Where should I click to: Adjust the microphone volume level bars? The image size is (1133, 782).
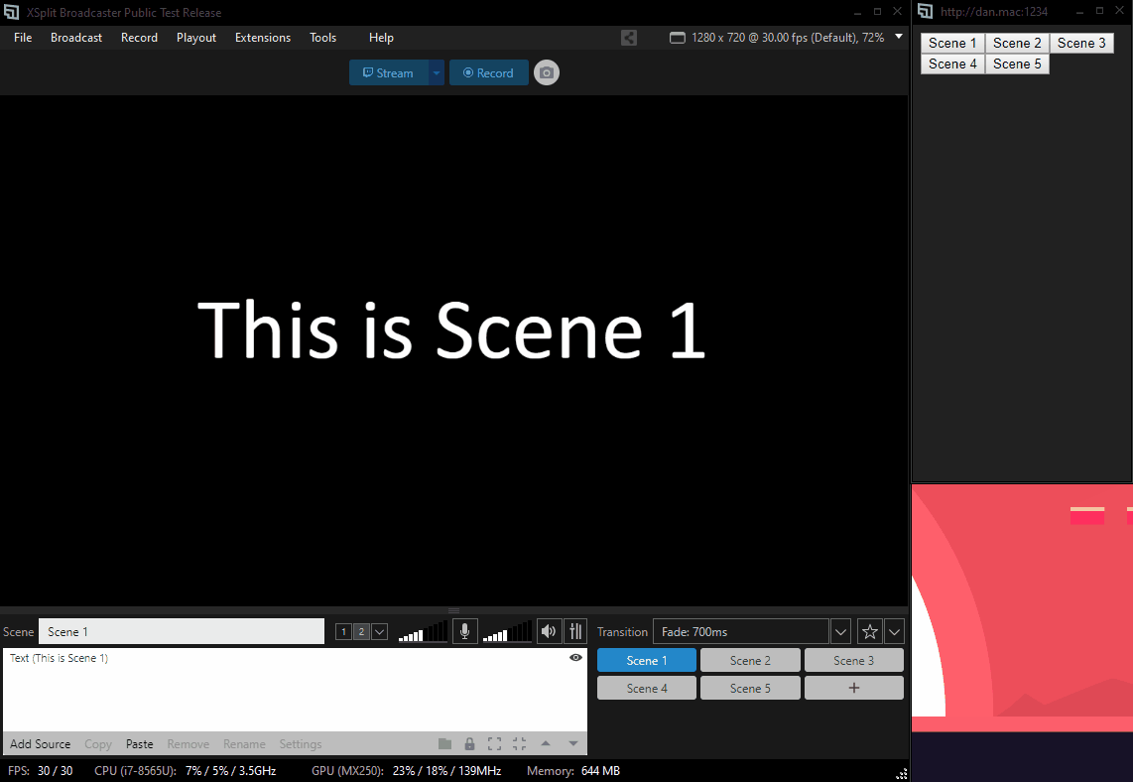[423, 632]
